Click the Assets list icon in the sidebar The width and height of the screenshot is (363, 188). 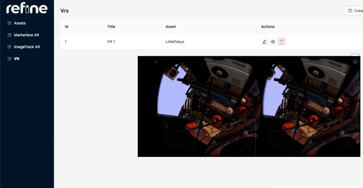9,23
